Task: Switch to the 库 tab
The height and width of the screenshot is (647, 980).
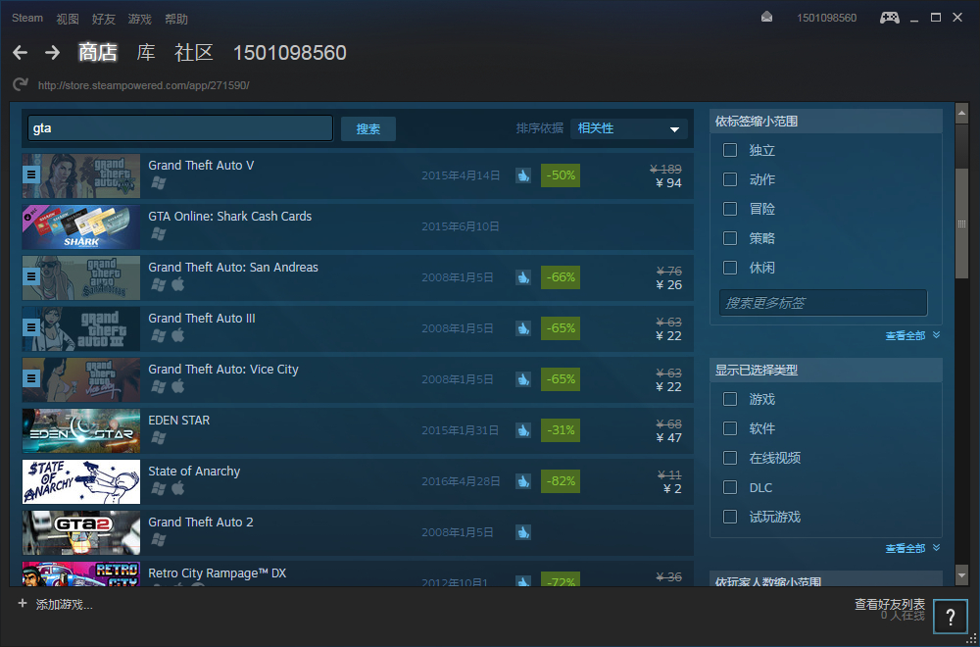Action: click(x=146, y=53)
